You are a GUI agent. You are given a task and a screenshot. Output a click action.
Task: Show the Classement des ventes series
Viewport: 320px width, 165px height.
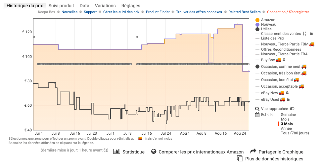[x=281, y=34]
